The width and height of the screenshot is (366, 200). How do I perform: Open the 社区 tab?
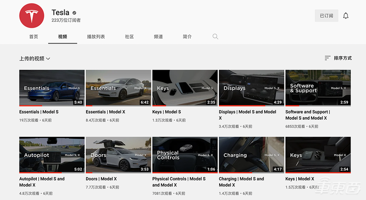tap(129, 37)
